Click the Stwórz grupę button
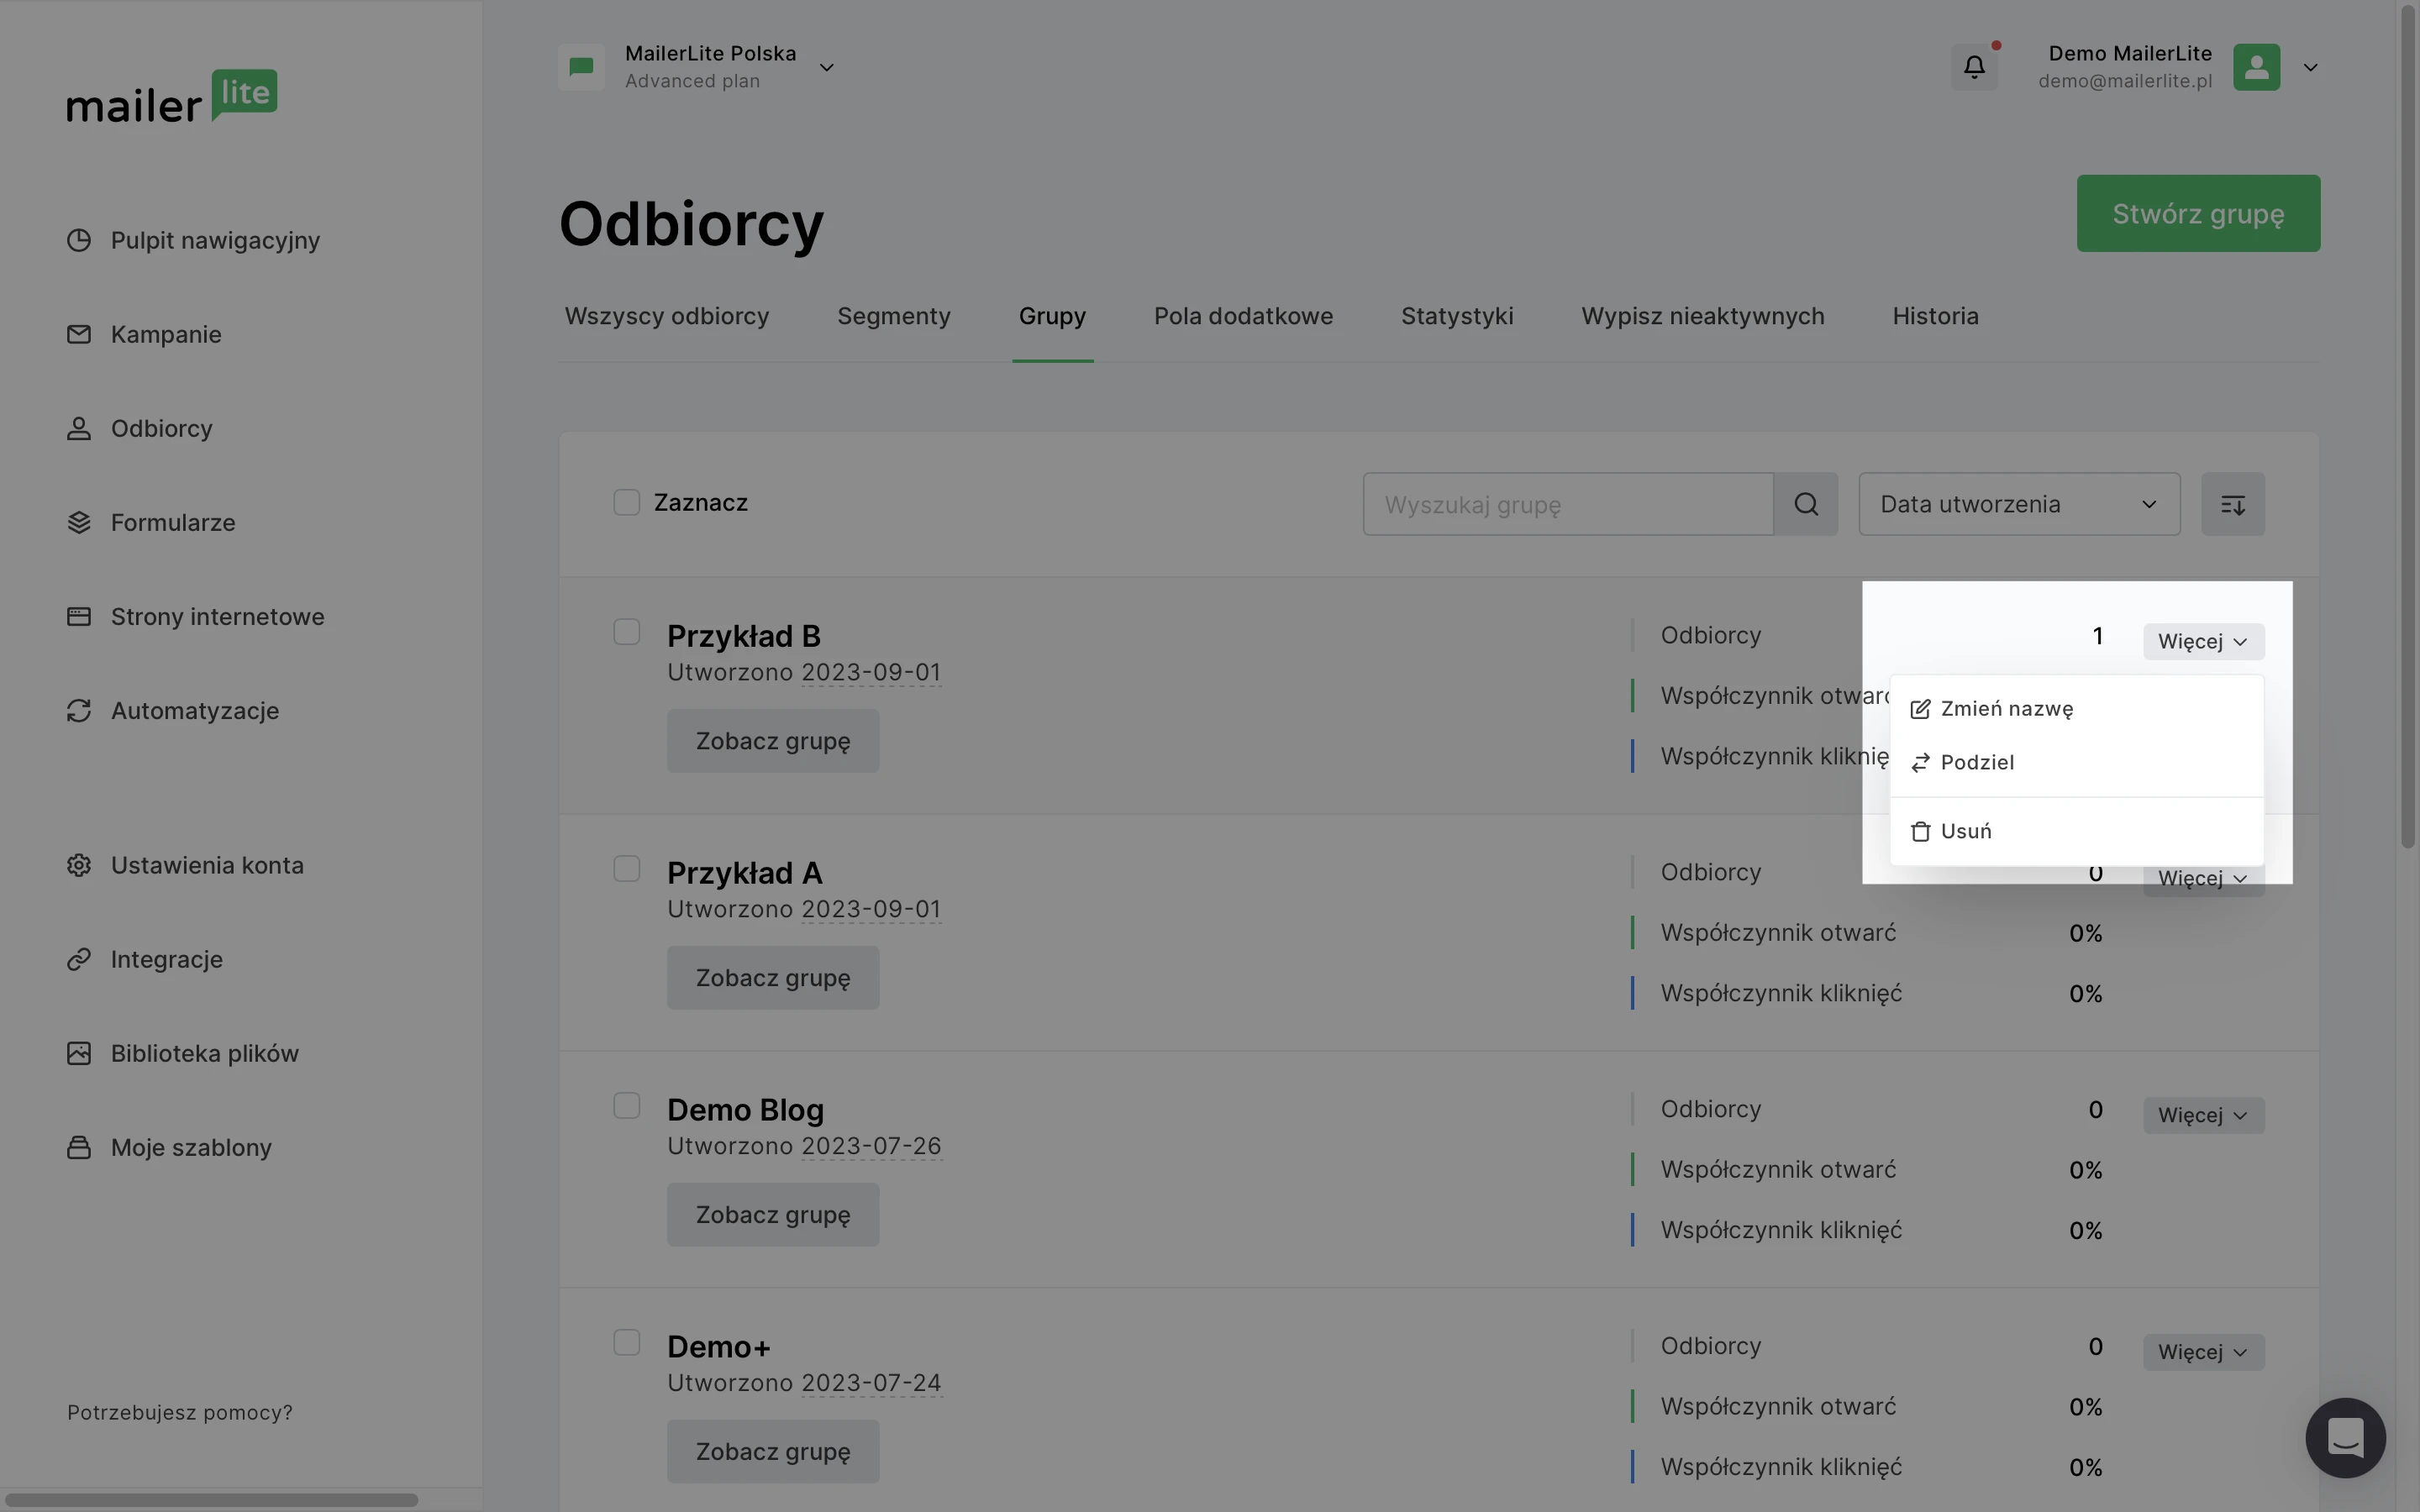Screen dimensions: 2420x1512 click(2197, 214)
